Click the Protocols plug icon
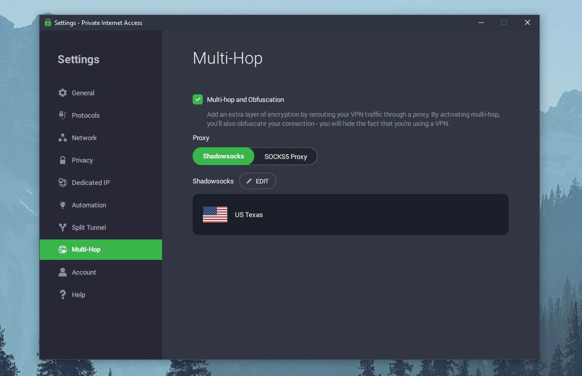The height and width of the screenshot is (376, 582). (x=63, y=115)
